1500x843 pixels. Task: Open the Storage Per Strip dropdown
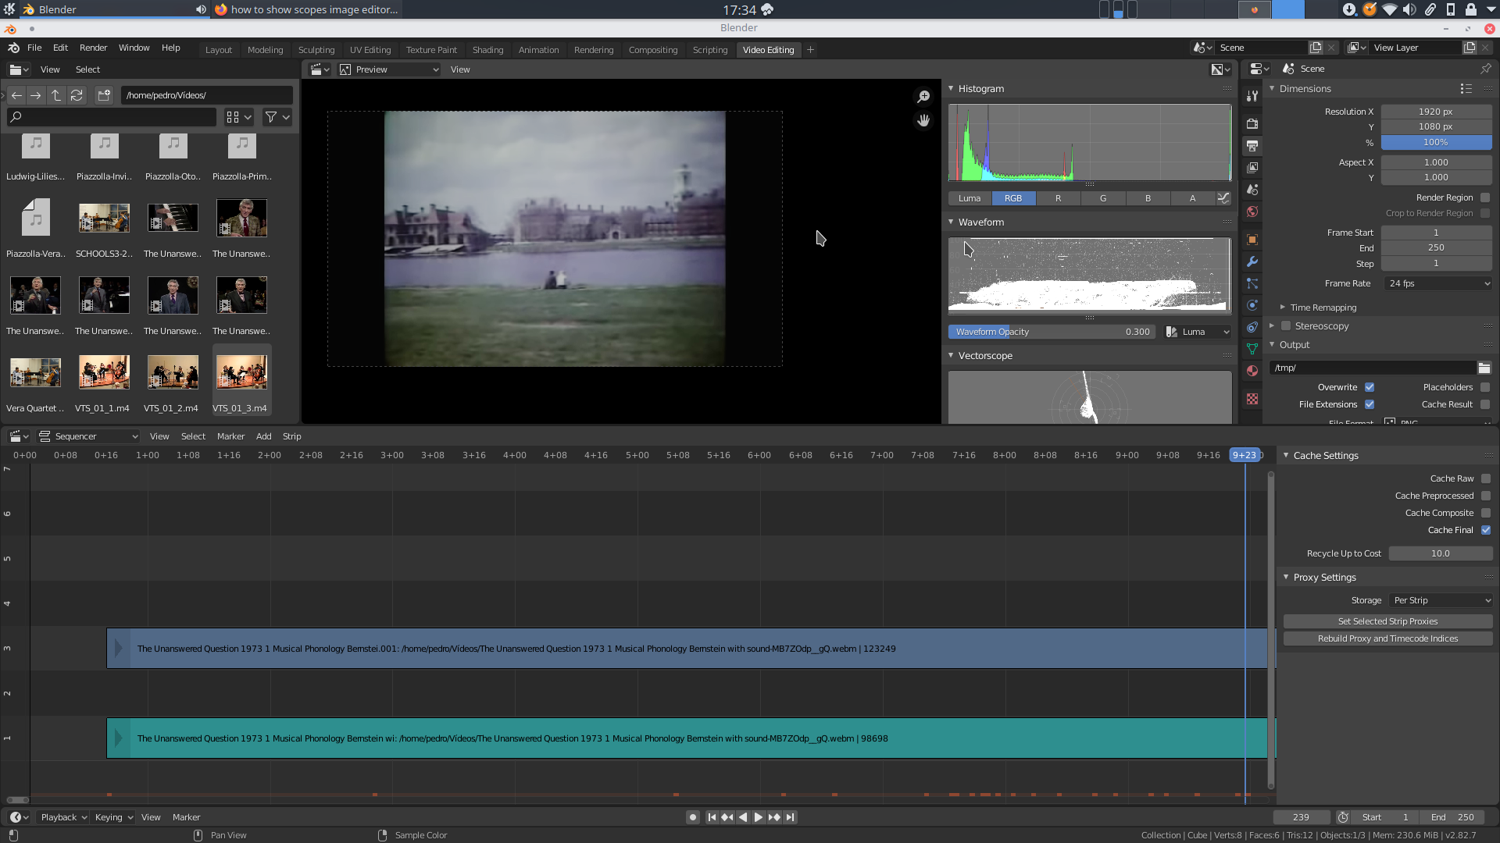[1441, 600]
